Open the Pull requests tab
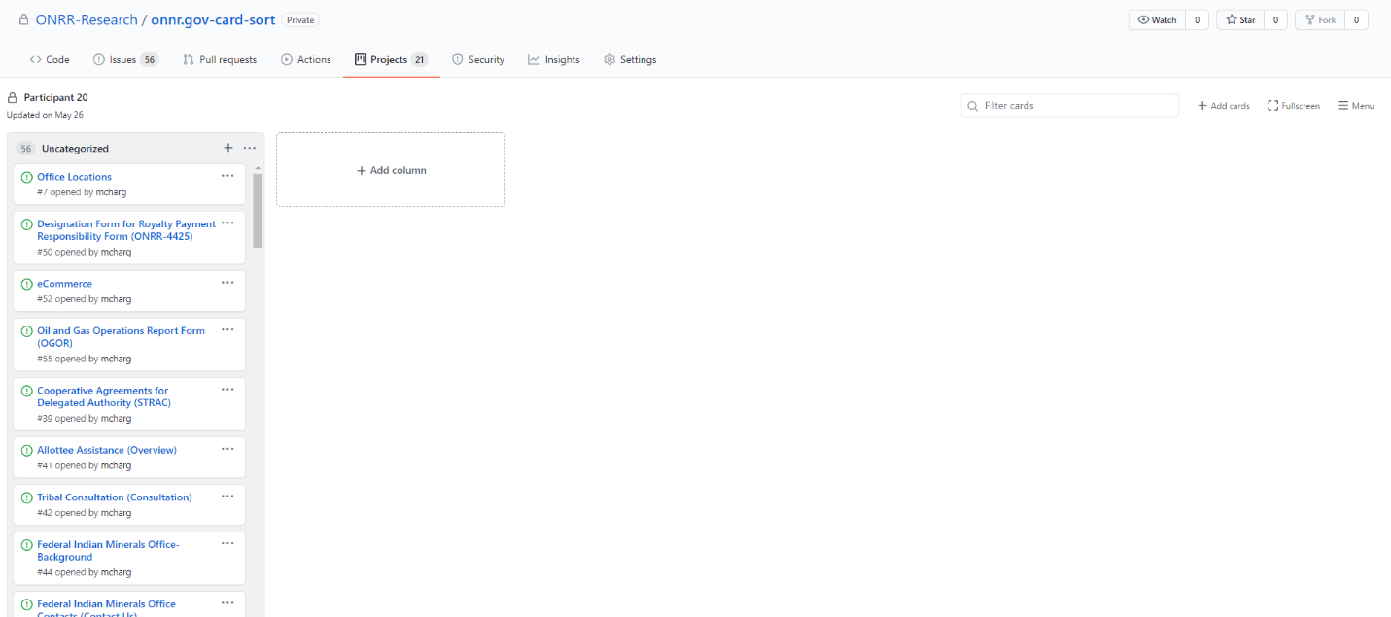This screenshot has width=1391, height=617. (x=220, y=60)
